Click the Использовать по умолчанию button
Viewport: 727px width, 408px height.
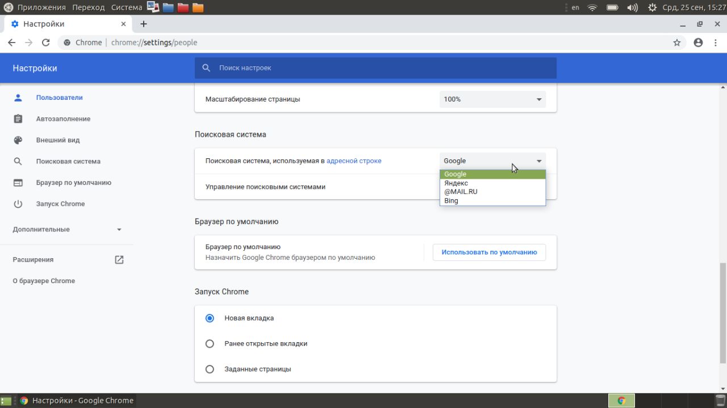pyautogui.click(x=489, y=253)
